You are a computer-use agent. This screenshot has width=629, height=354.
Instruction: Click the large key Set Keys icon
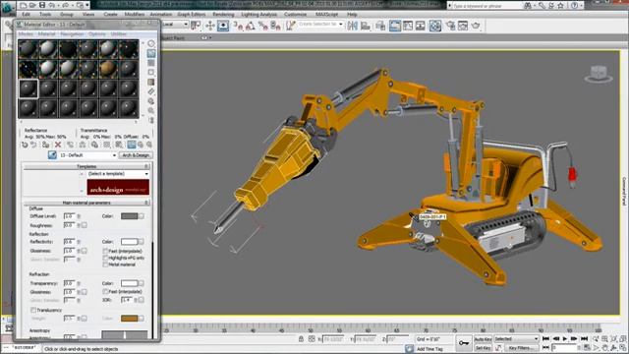pos(463,343)
